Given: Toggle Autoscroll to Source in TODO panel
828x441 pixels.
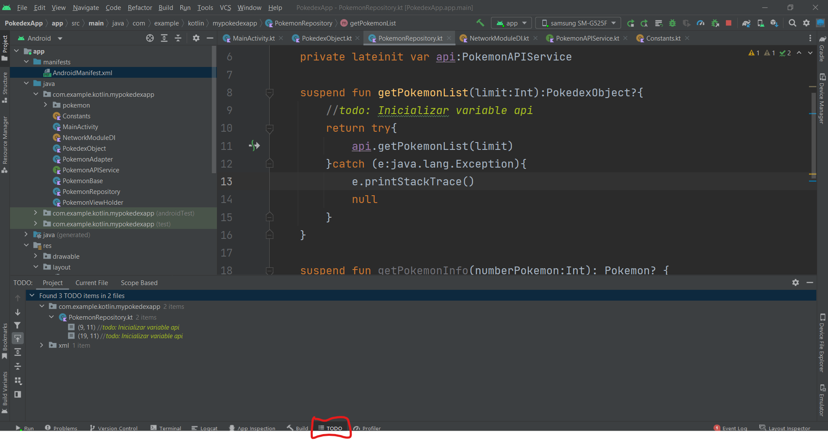Looking at the screenshot, I should [18, 338].
